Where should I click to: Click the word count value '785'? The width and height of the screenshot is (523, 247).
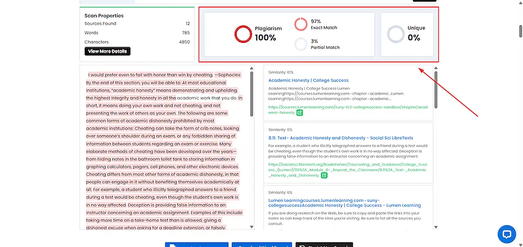click(x=186, y=32)
